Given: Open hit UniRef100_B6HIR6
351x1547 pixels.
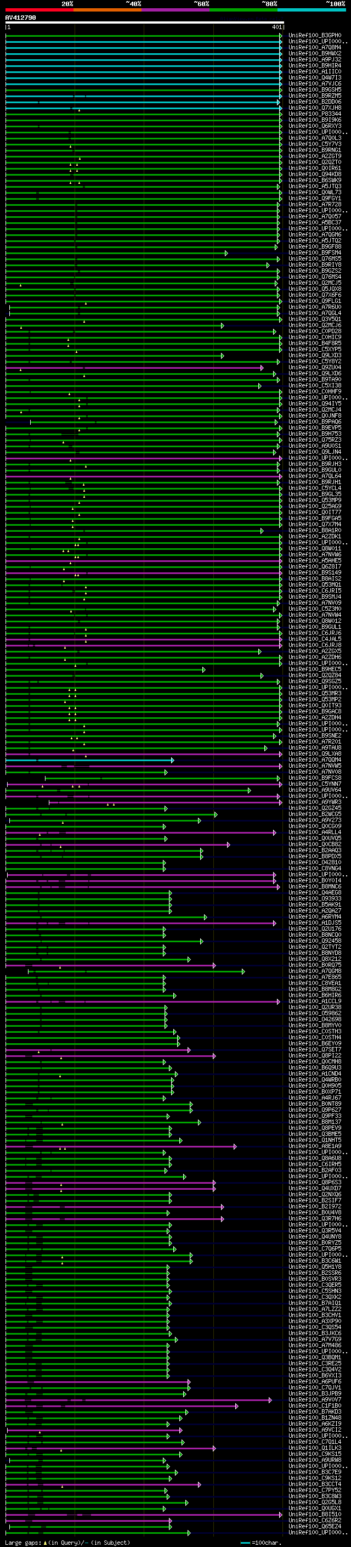Looking at the screenshot, I should (315, 995).
